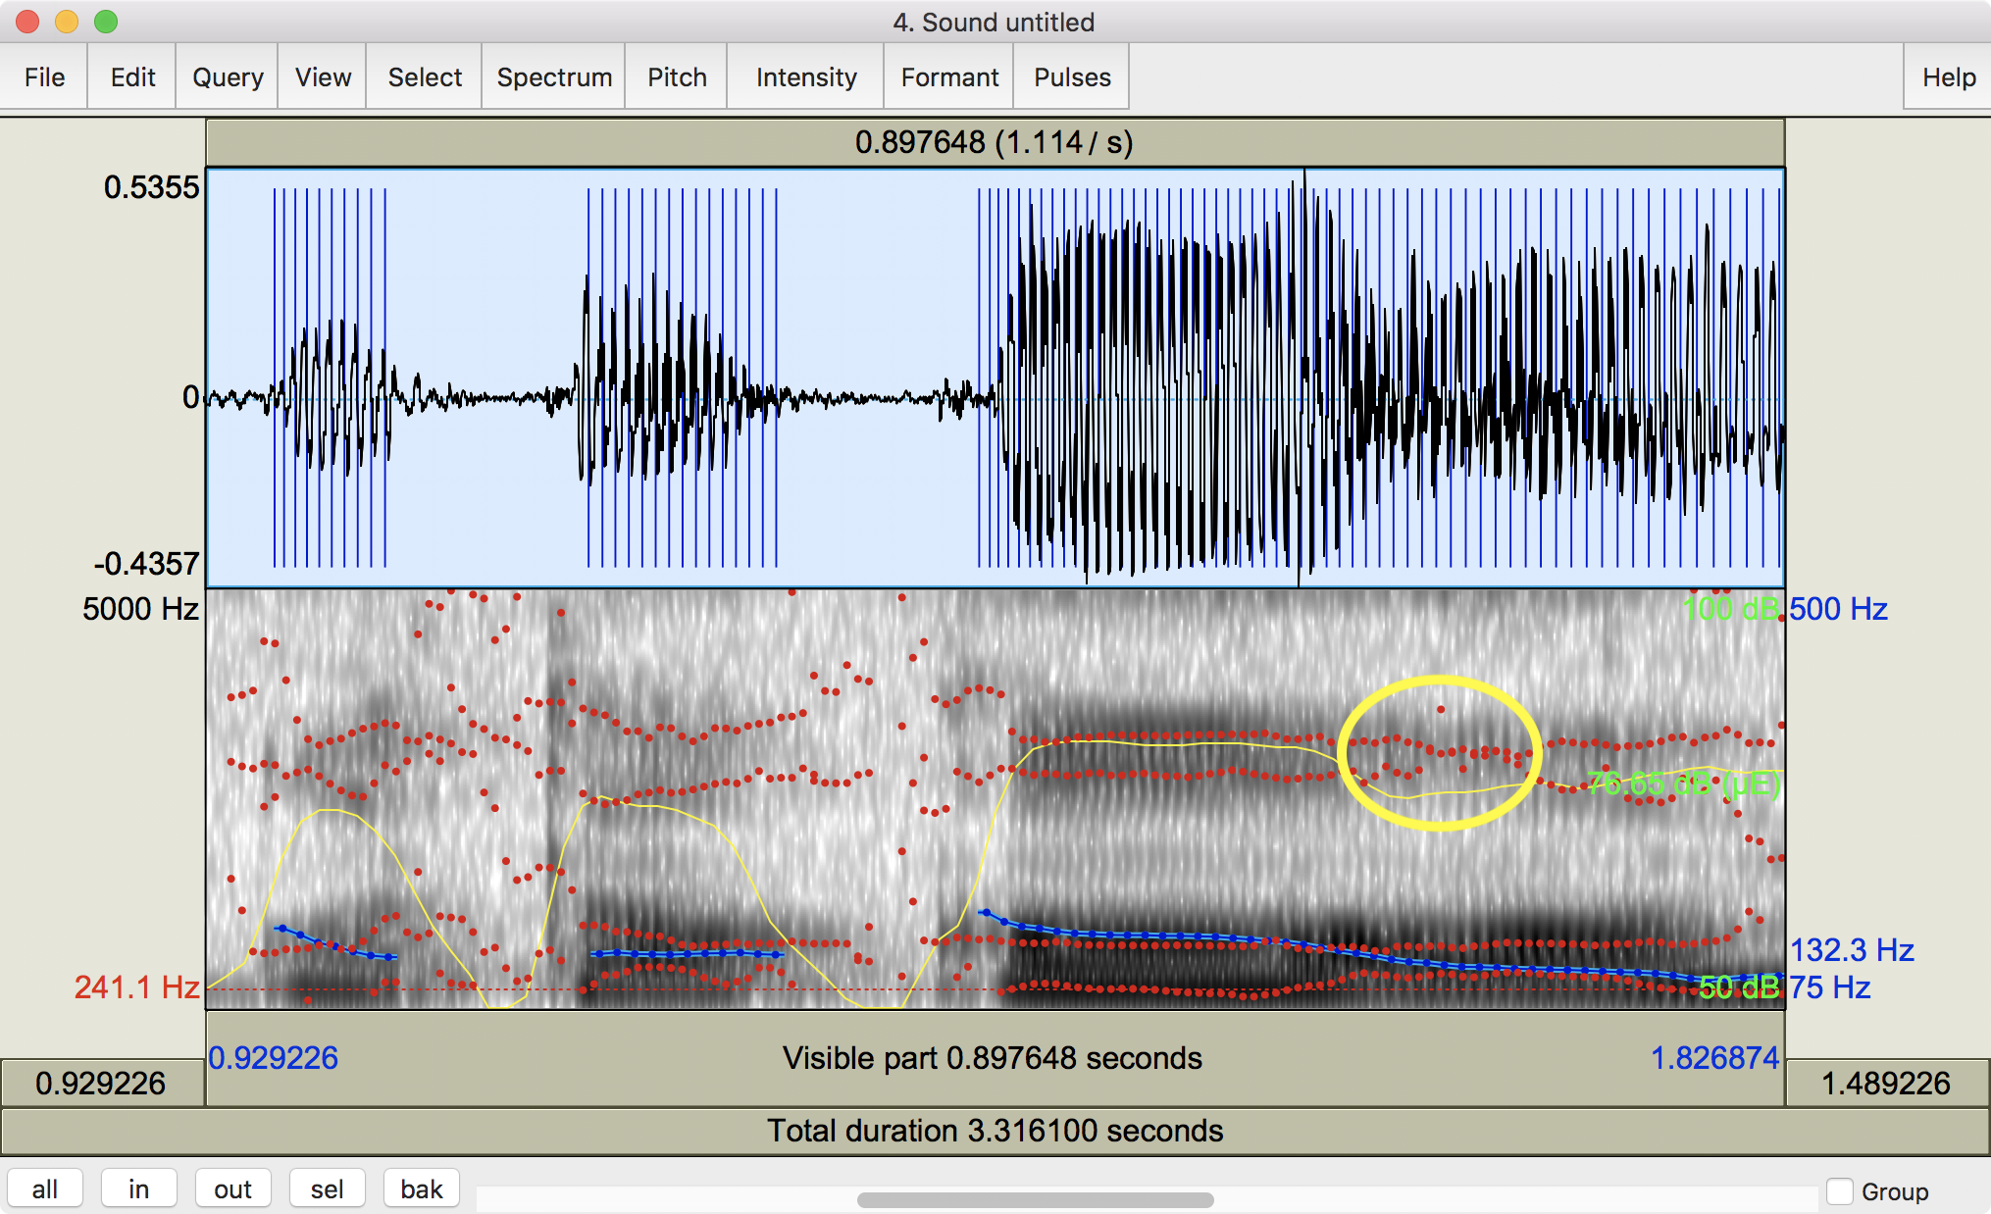
Task: Open the Pulses menu
Action: [x=1072, y=76]
